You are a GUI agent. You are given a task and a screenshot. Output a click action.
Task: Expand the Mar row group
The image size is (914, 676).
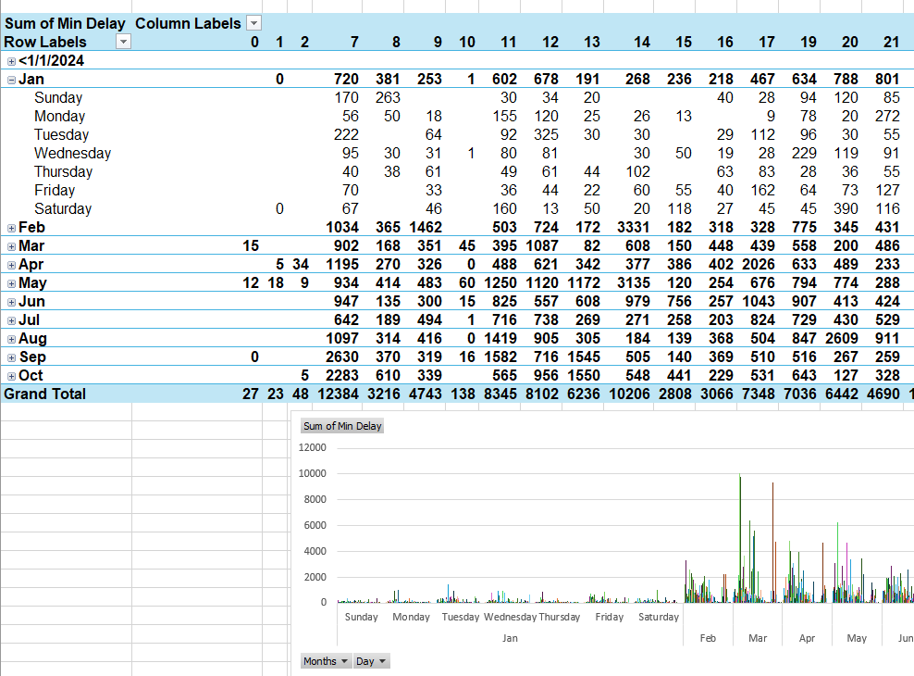point(11,246)
